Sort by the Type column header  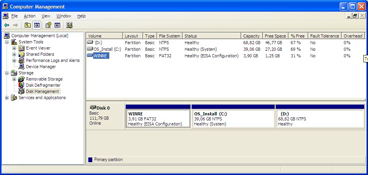coord(150,36)
